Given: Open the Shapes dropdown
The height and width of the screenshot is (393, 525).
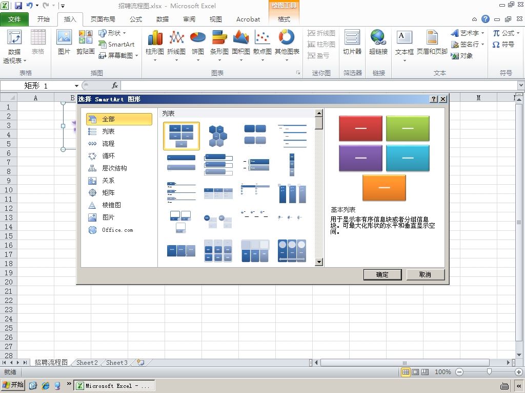Looking at the screenshot, I should [112, 33].
